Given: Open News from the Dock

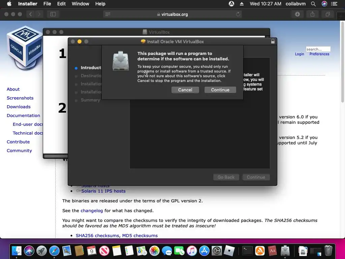Looking at the screenshot, I should click(x=104, y=251).
